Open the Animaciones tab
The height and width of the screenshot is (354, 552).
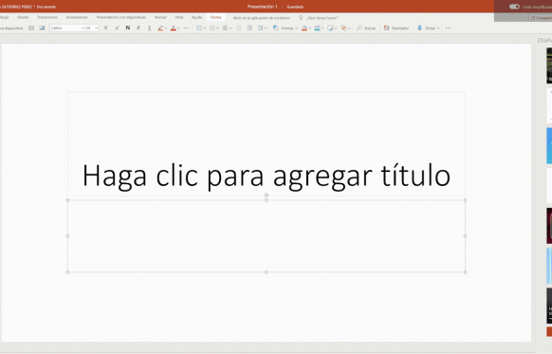77,17
